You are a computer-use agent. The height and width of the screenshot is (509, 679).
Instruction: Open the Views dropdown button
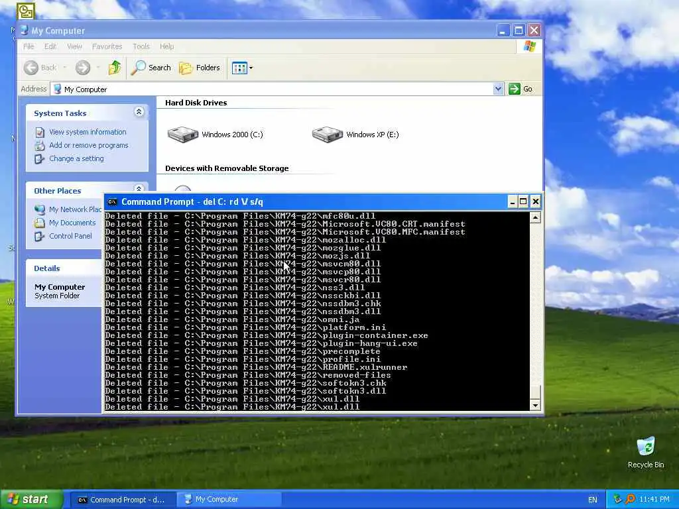tap(242, 68)
